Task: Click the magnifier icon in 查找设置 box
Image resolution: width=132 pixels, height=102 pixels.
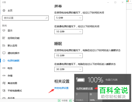Action: (46, 18)
